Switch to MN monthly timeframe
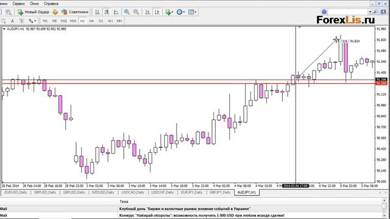 pyautogui.click(x=119, y=21)
